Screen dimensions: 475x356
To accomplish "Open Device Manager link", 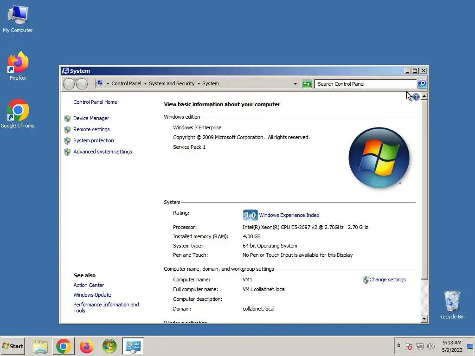I will tap(91, 118).
